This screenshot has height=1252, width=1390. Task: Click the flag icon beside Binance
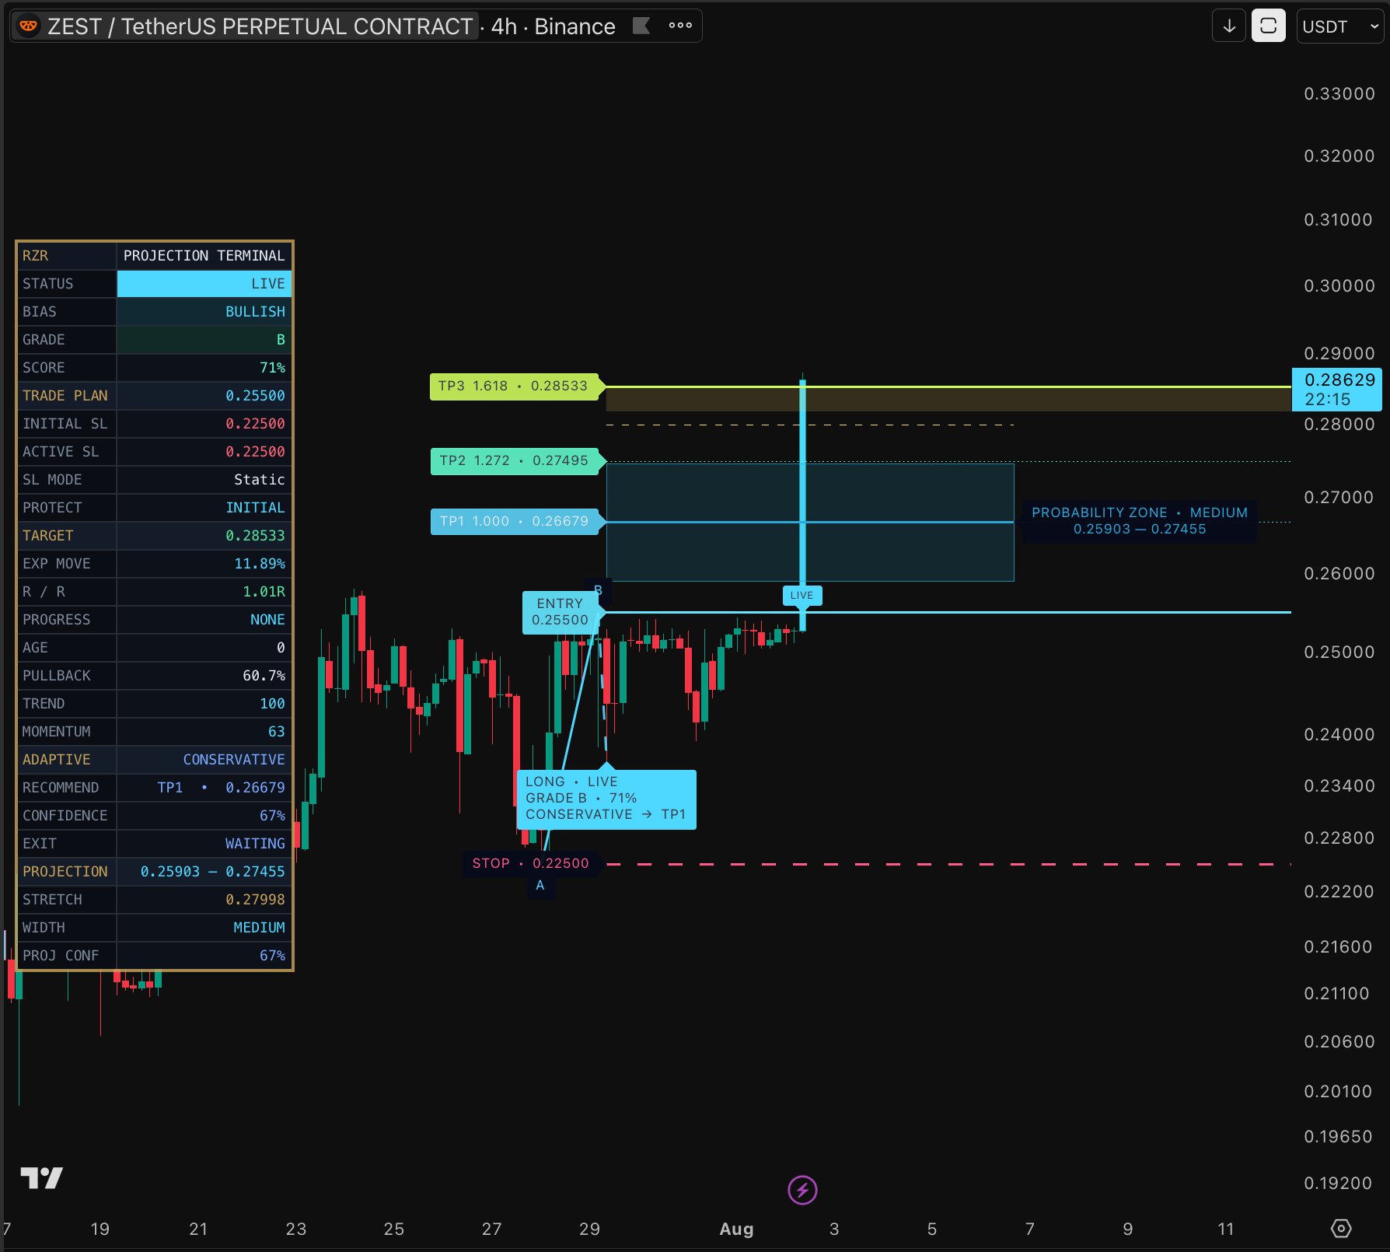tap(641, 26)
